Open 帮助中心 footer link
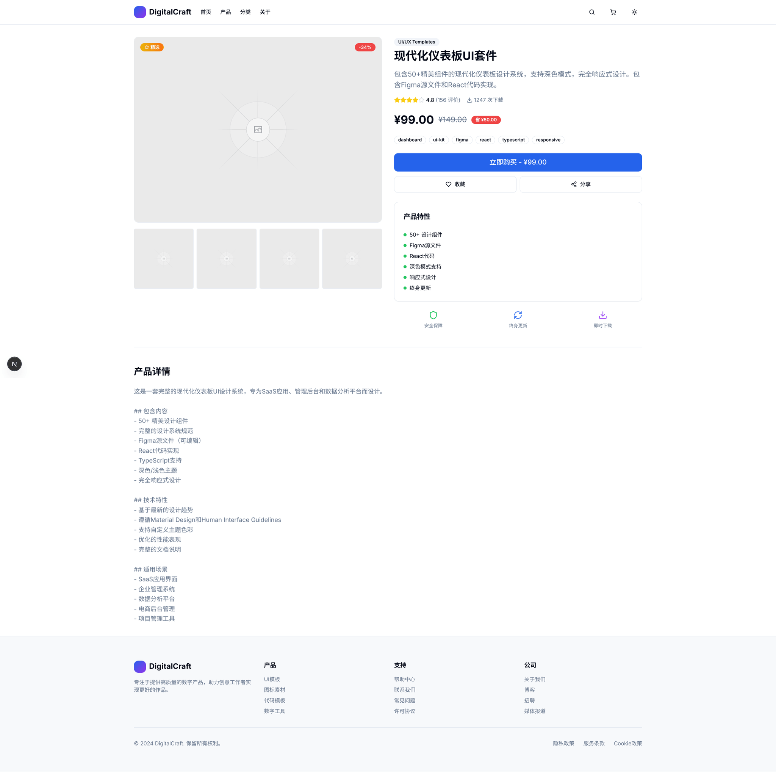Viewport: 776px width, 772px height. 404,679
